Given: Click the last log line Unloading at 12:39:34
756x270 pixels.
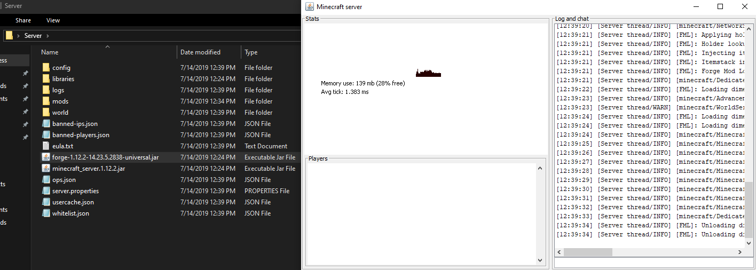Looking at the screenshot, I should [x=650, y=234].
